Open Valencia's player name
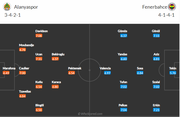Viewport: 180px width, 117px height. tap(105, 68)
